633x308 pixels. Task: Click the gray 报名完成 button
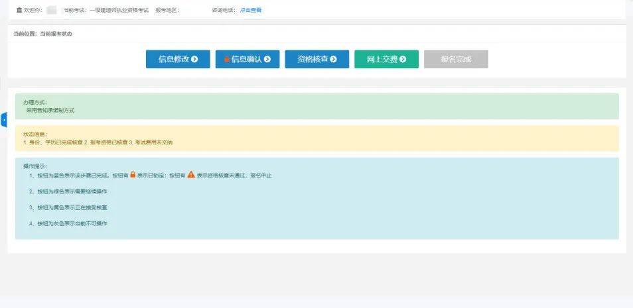coord(456,59)
